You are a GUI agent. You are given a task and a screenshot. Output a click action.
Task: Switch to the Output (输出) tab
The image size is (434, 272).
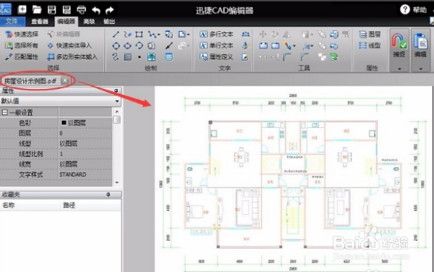[109, 21]
